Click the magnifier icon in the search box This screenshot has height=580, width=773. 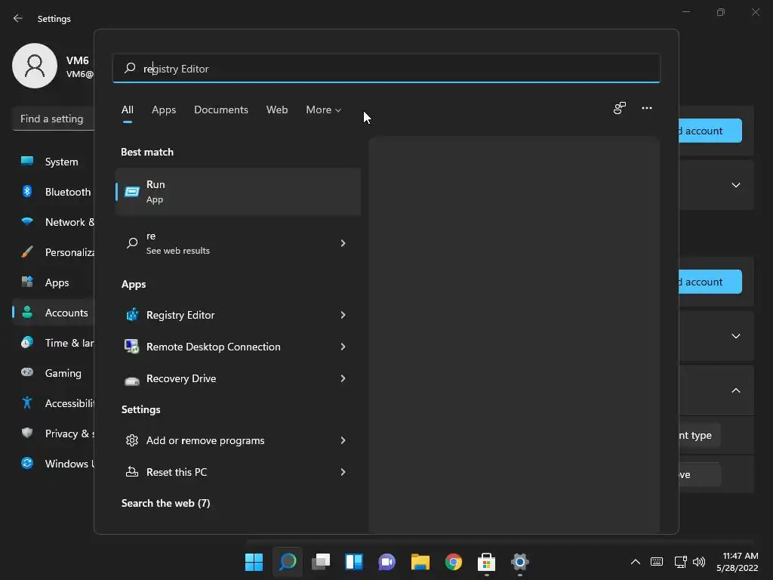pos(130,68)
